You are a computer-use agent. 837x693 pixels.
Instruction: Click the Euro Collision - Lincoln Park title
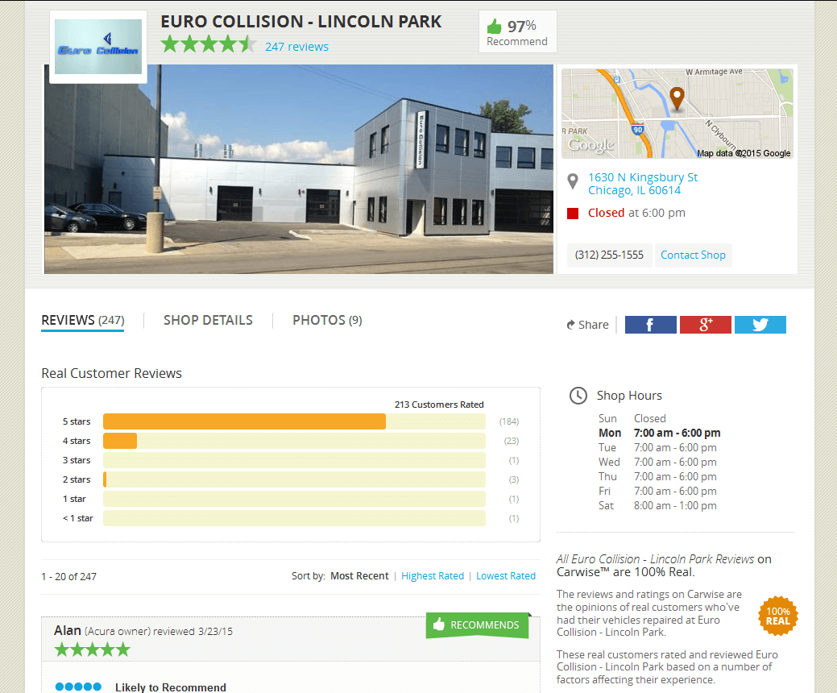click(x=301, y=22)
